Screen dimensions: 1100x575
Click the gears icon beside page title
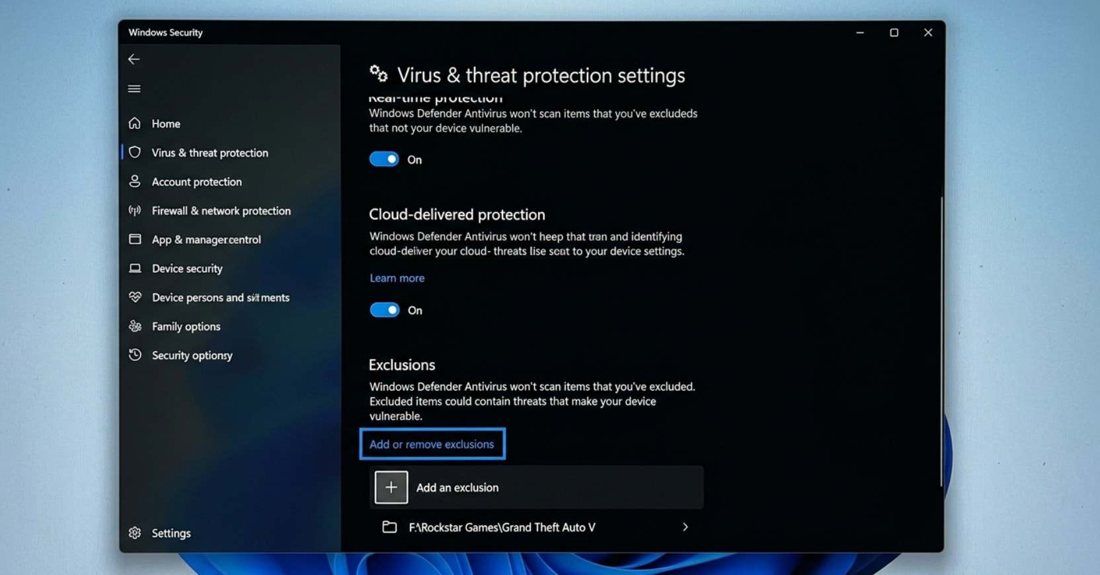[x=379, y=73]
